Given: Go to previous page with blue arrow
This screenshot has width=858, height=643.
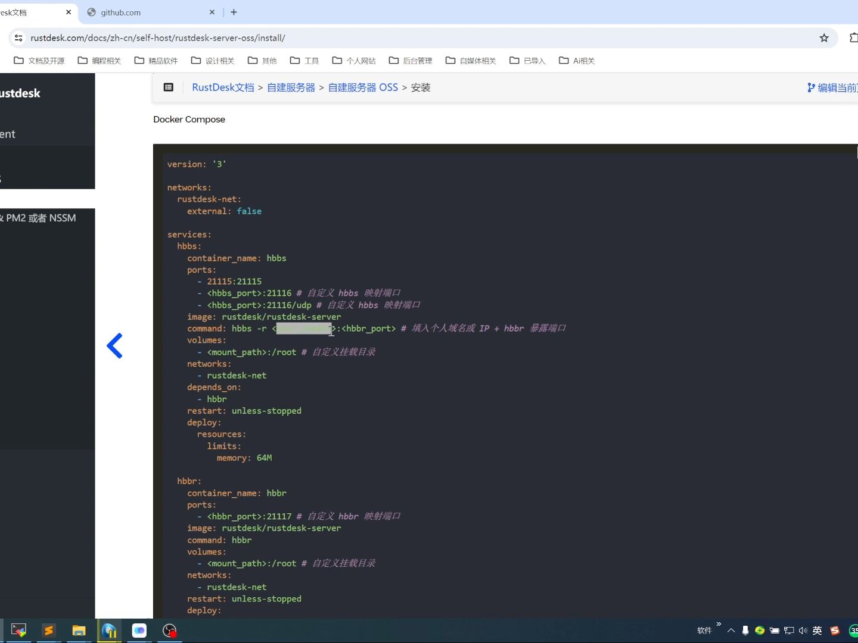Looking at the screenshot, I should (x=114, y=346).
